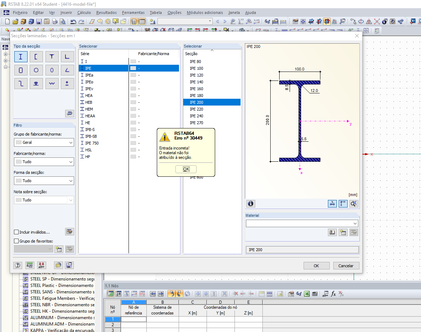
Task: Click the Cancelar button
Action: coord(346,266)
